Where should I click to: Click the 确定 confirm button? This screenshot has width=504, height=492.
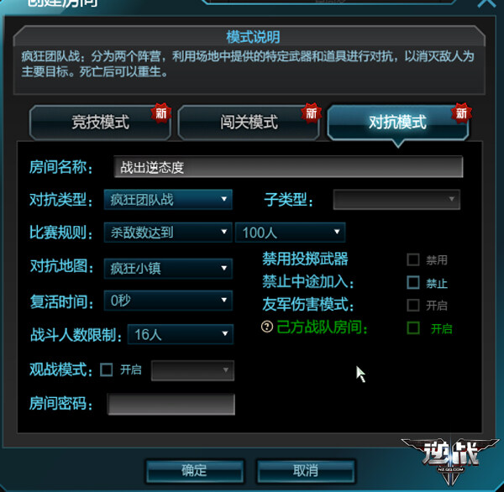194,471
